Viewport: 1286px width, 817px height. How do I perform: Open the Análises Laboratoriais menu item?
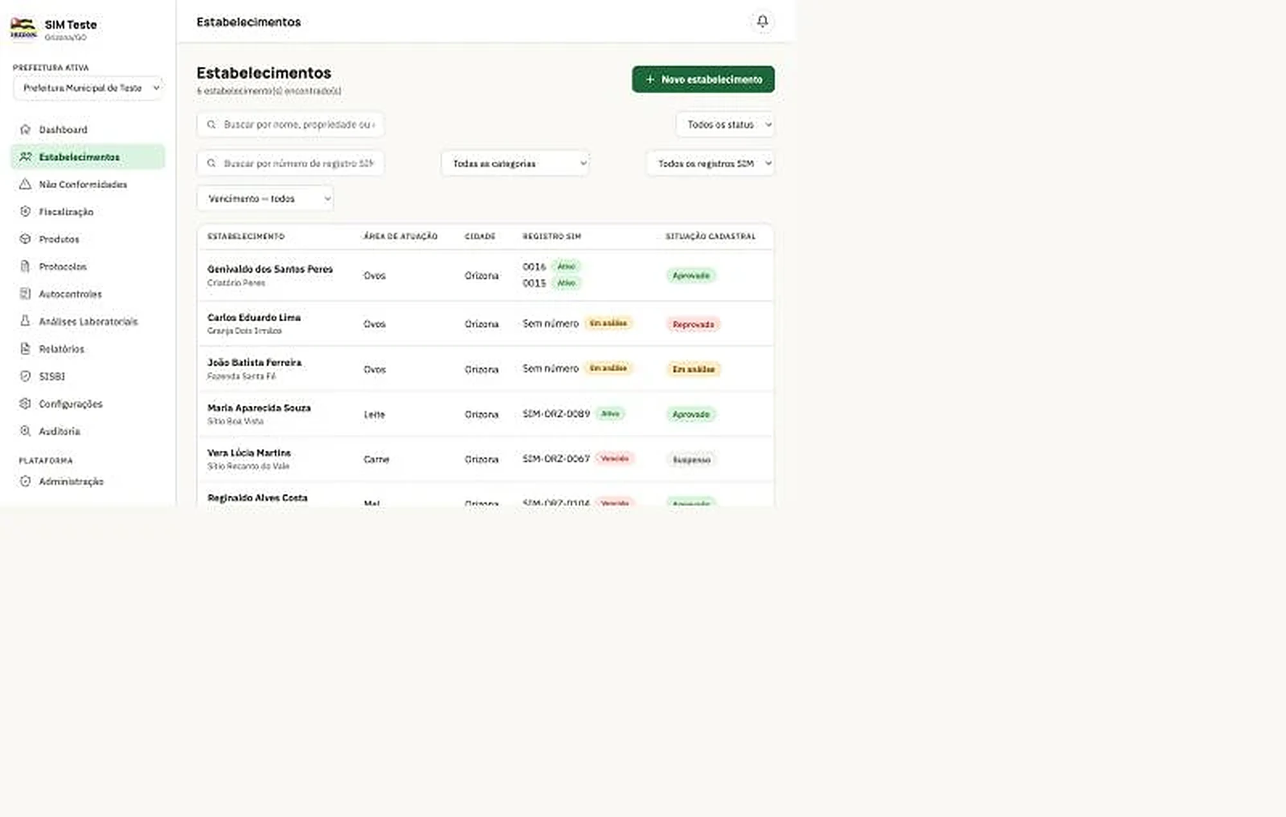(x=87, y=321)
